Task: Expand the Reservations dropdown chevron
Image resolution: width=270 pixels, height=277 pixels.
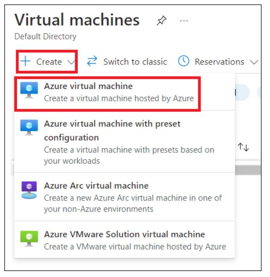Action: pyautogui.click(x=254, y=62)
